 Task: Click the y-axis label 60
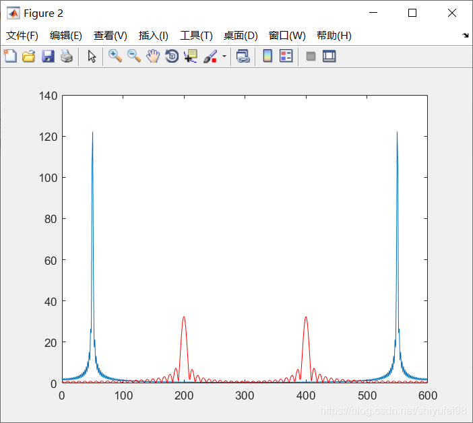pos(51,261)
